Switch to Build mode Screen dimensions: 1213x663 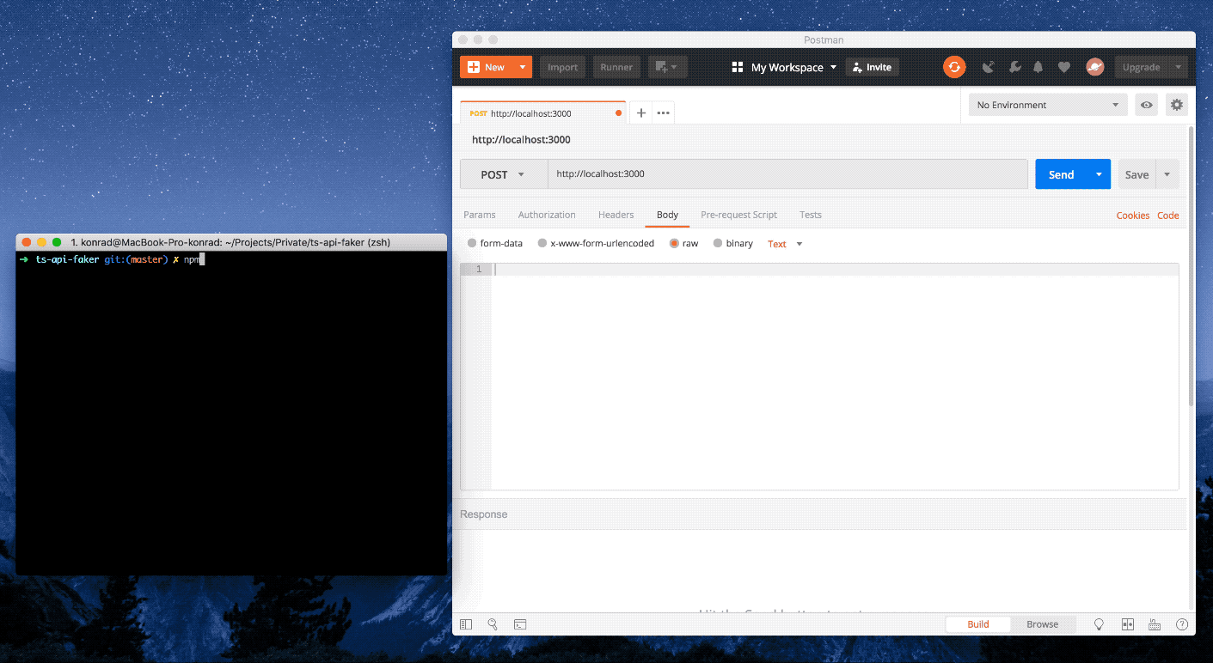[978, 624]
